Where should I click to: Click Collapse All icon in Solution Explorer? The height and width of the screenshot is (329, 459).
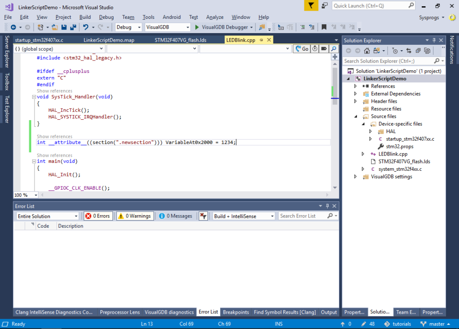click(418, 51)
